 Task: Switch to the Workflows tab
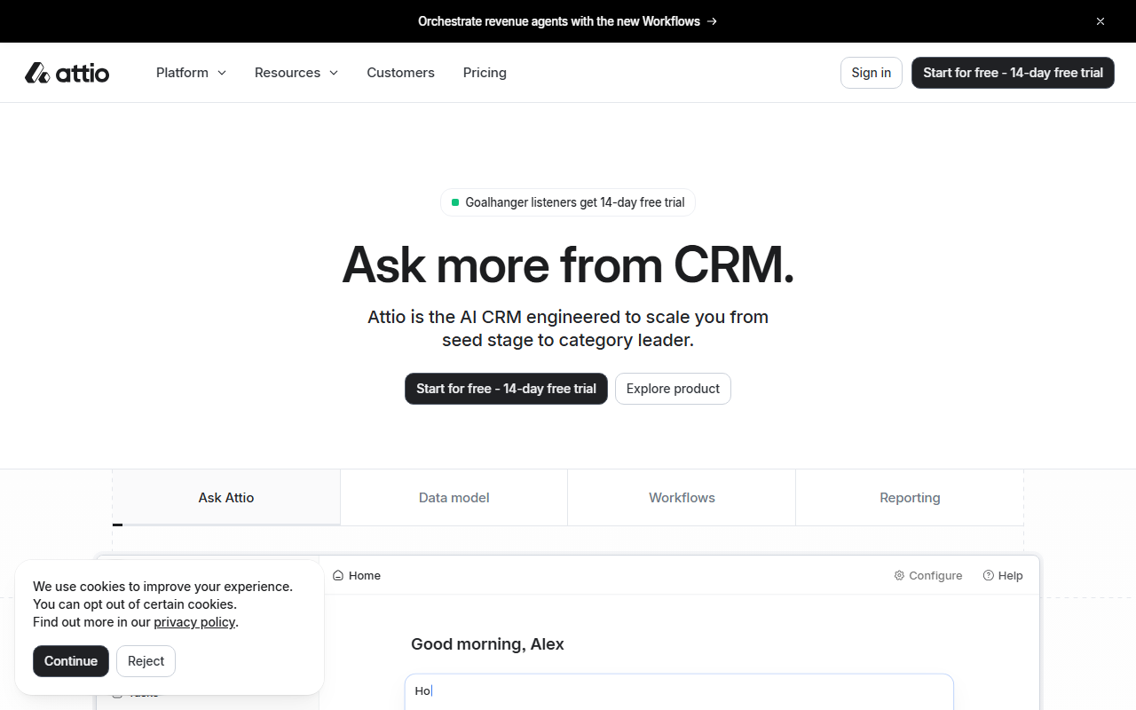pos(682,498)
